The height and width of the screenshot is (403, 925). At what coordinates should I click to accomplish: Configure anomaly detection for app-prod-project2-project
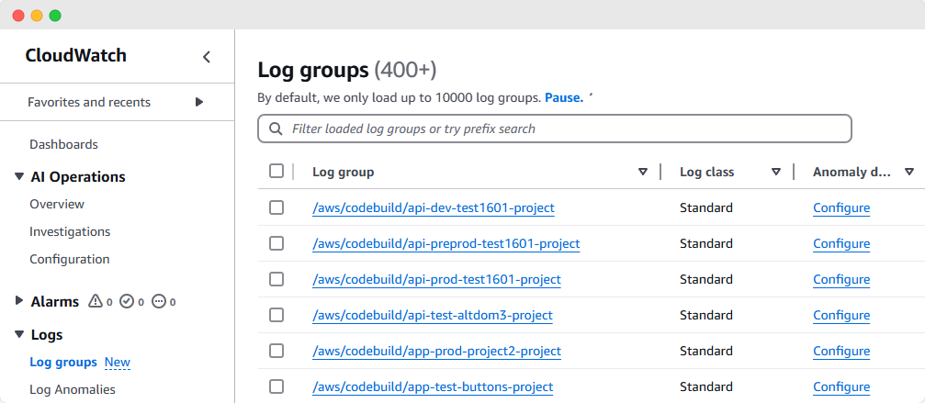(x=841, y=352)
